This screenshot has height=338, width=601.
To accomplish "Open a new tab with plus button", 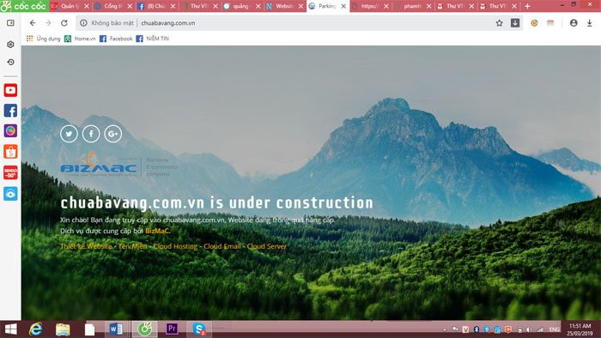I will point(527,6).
